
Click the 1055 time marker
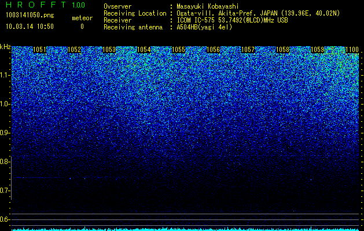178,50
